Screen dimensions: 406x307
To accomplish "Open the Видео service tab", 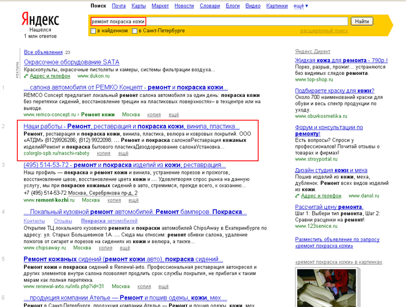I will click(253, 6).
